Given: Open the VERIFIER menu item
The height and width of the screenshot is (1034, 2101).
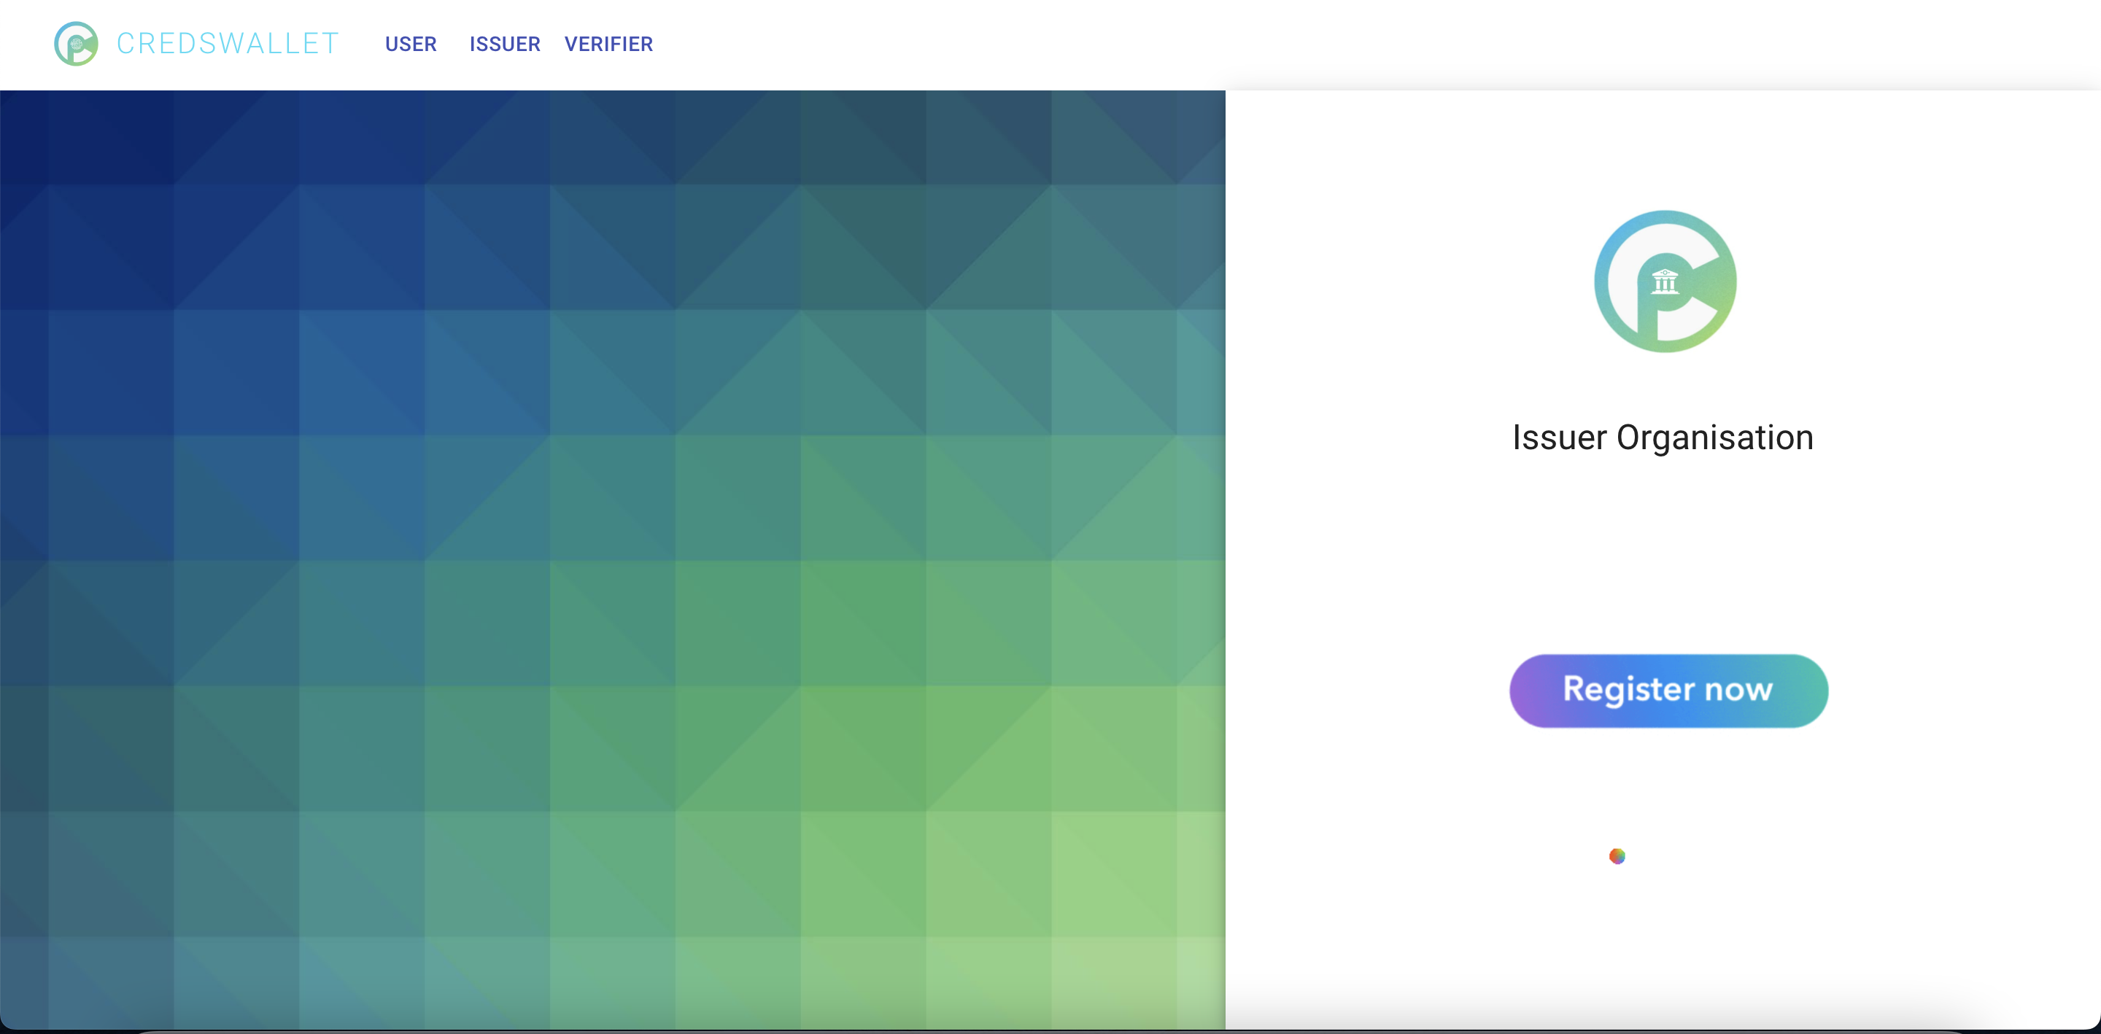Looking at the screenshot, I should tap(608, 44).
